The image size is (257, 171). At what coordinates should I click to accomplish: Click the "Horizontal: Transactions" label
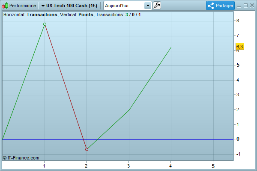click(30, 15)
